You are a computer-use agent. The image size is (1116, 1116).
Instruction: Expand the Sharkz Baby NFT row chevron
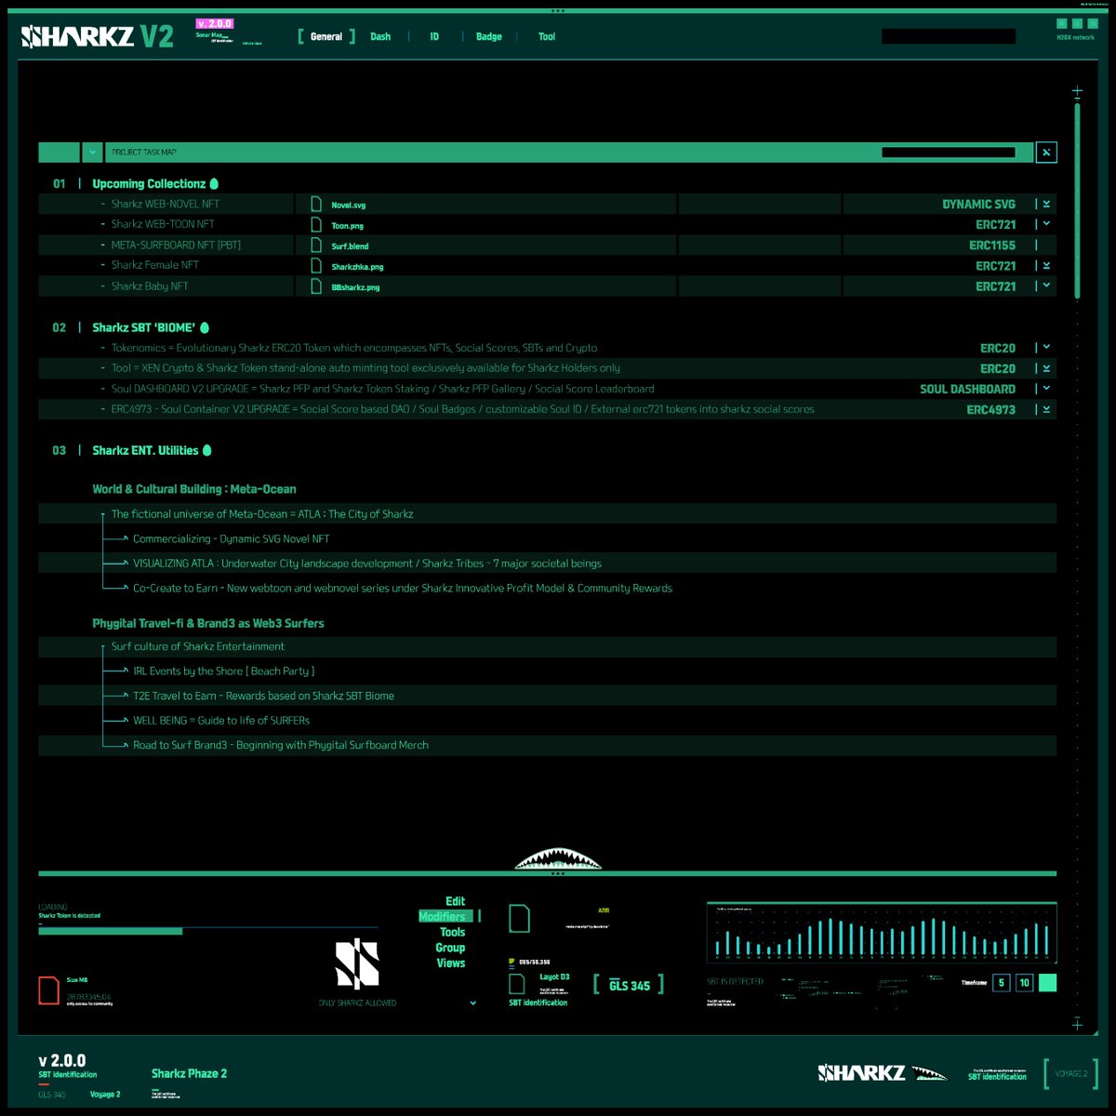point(1046,286)
